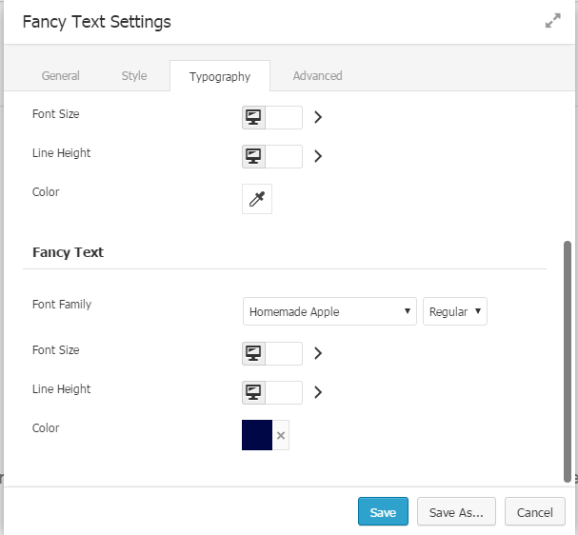Image resolution: width=578 pixels, height=535 pixels.
Task: Go to the Advanced tab
Action: [x=317, y=76]
